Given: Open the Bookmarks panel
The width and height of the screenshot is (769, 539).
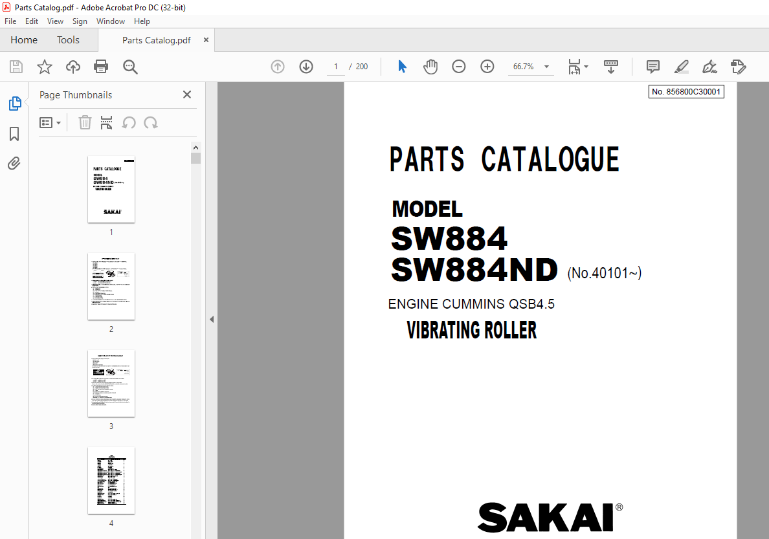Looking at the screenshot, I should pos(14,134).
